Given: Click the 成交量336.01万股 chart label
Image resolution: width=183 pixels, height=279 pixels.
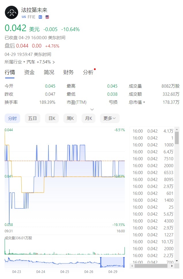Looking at the screenshot, I should tap(18, 238).
